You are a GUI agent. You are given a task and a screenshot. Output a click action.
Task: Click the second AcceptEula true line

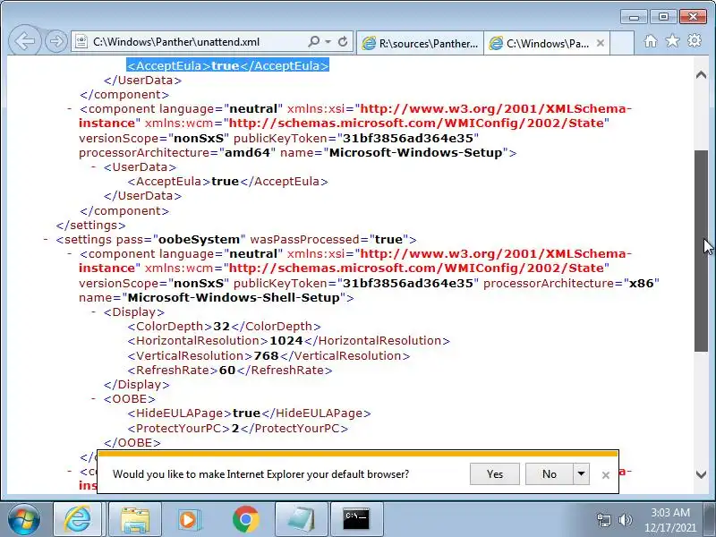pyautogui.click(x=227, y=182)
